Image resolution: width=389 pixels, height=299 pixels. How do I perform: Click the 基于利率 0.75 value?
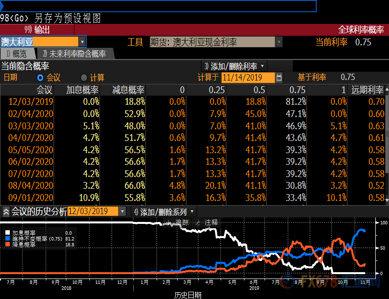tap(348, 77)
